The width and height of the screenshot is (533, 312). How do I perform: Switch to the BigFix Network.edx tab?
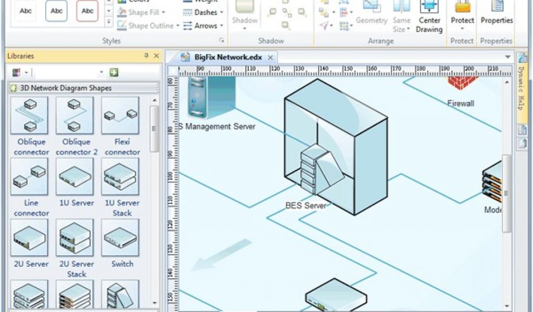tap(228, 57)
